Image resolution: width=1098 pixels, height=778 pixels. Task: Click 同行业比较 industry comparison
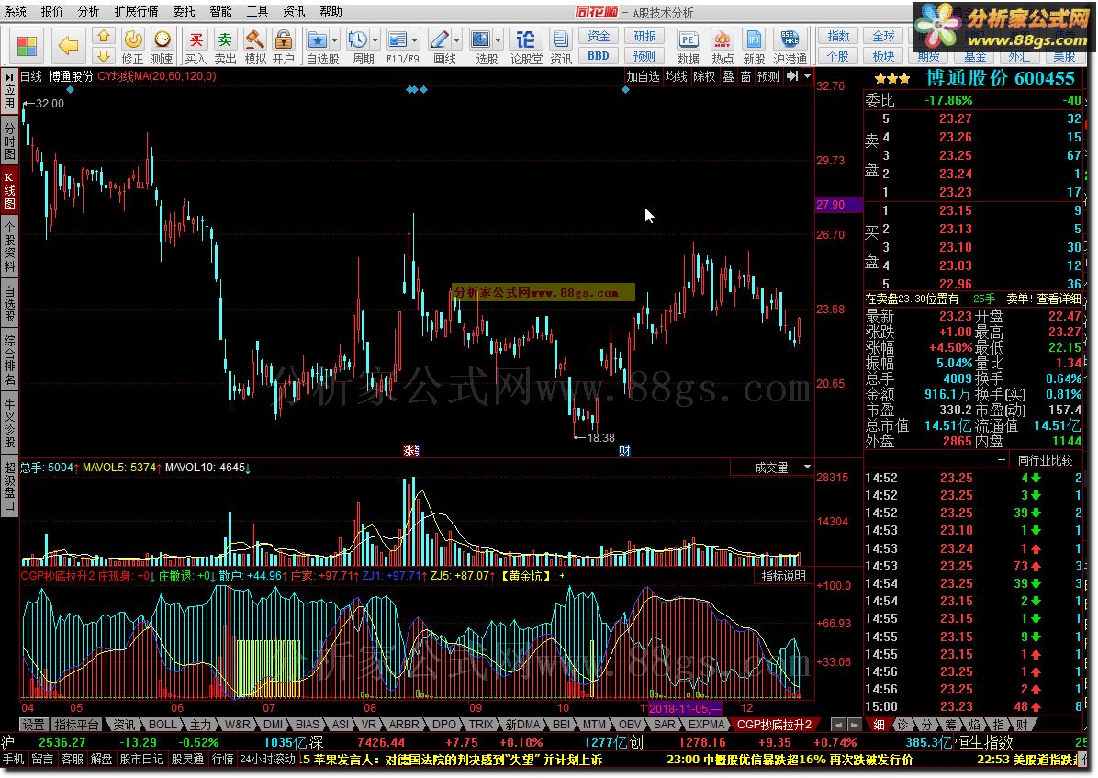click(x=1045, y=460)
